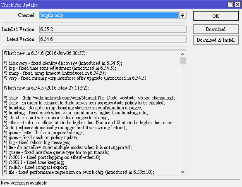The image size is (242, 187).
Task: Close the Check For Updates window
Action: tap(237, 4)
